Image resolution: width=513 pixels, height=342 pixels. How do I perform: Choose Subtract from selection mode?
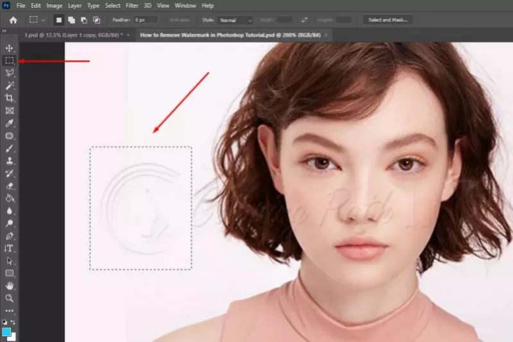pos(84,21)
